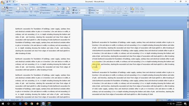Save the document from Quick Access toolbar

tap(7, 1)
